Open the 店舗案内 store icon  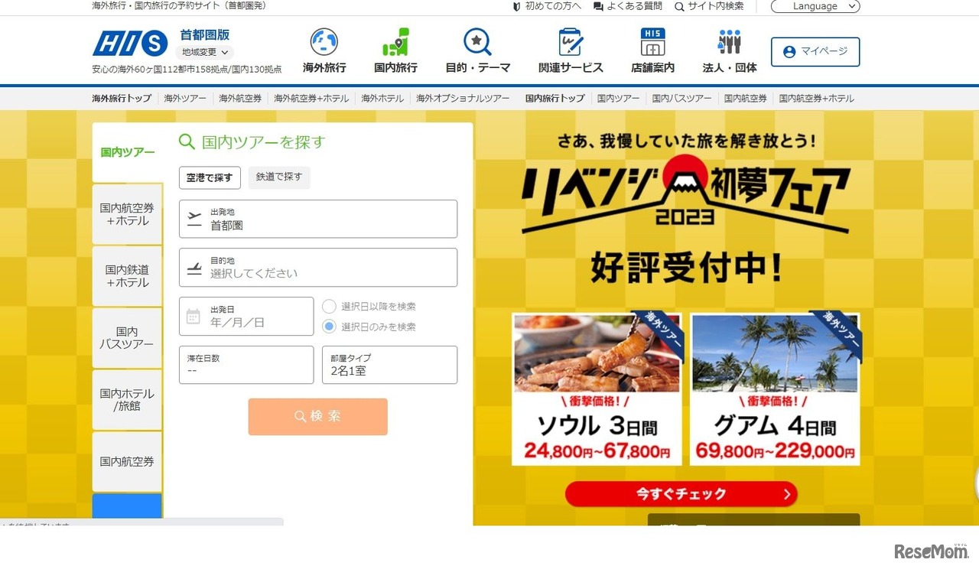coord(652,42)
